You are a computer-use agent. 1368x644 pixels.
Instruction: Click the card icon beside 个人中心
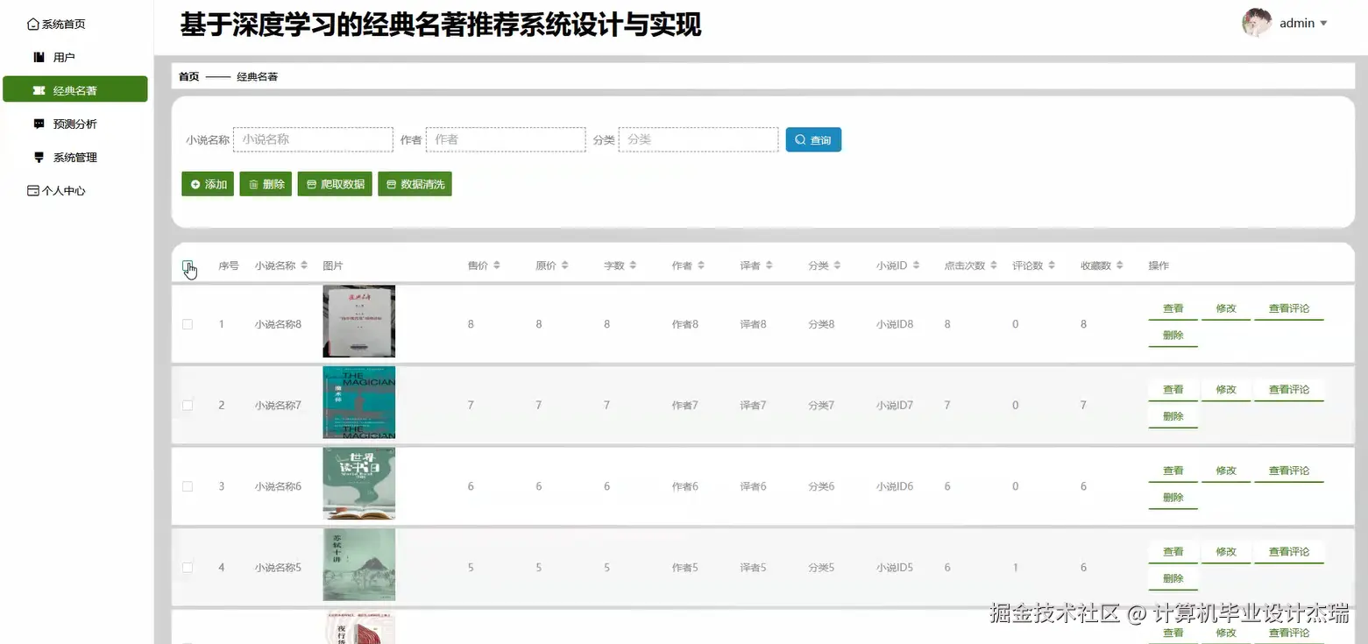[33, 190]
